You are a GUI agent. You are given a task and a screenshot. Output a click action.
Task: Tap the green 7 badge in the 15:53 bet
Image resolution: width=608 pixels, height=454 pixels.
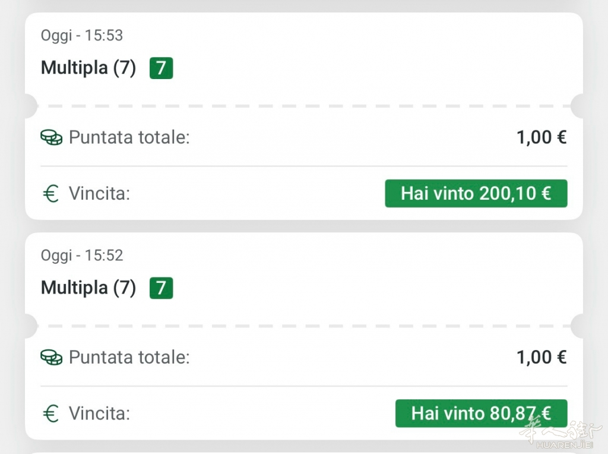pos(161,68)
